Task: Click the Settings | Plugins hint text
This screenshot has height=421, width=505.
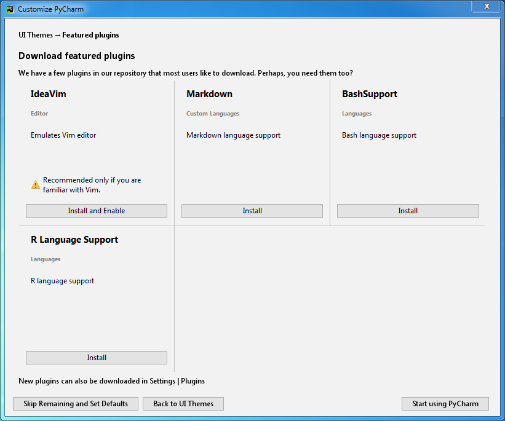Action: 111,381
